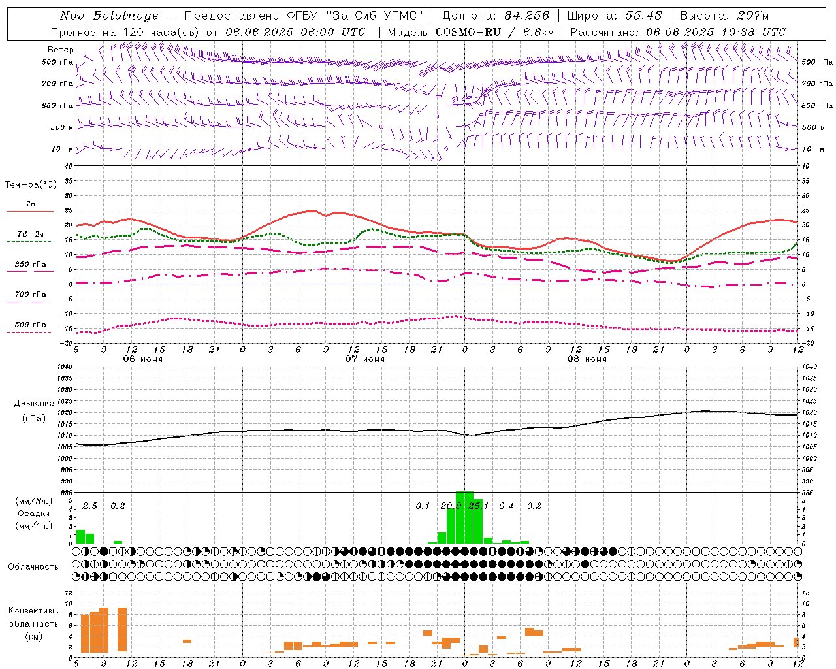The image size is (836, 669).
Task: Click the "20.9" precipitation total
Action: click(451, 506)
